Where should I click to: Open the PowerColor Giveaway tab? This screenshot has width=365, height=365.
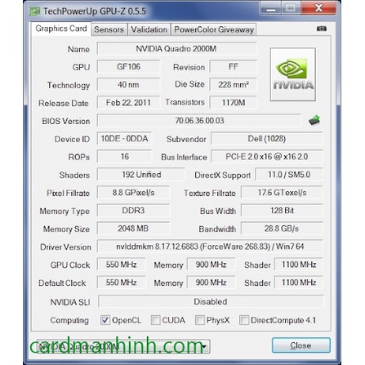point(214,29)
